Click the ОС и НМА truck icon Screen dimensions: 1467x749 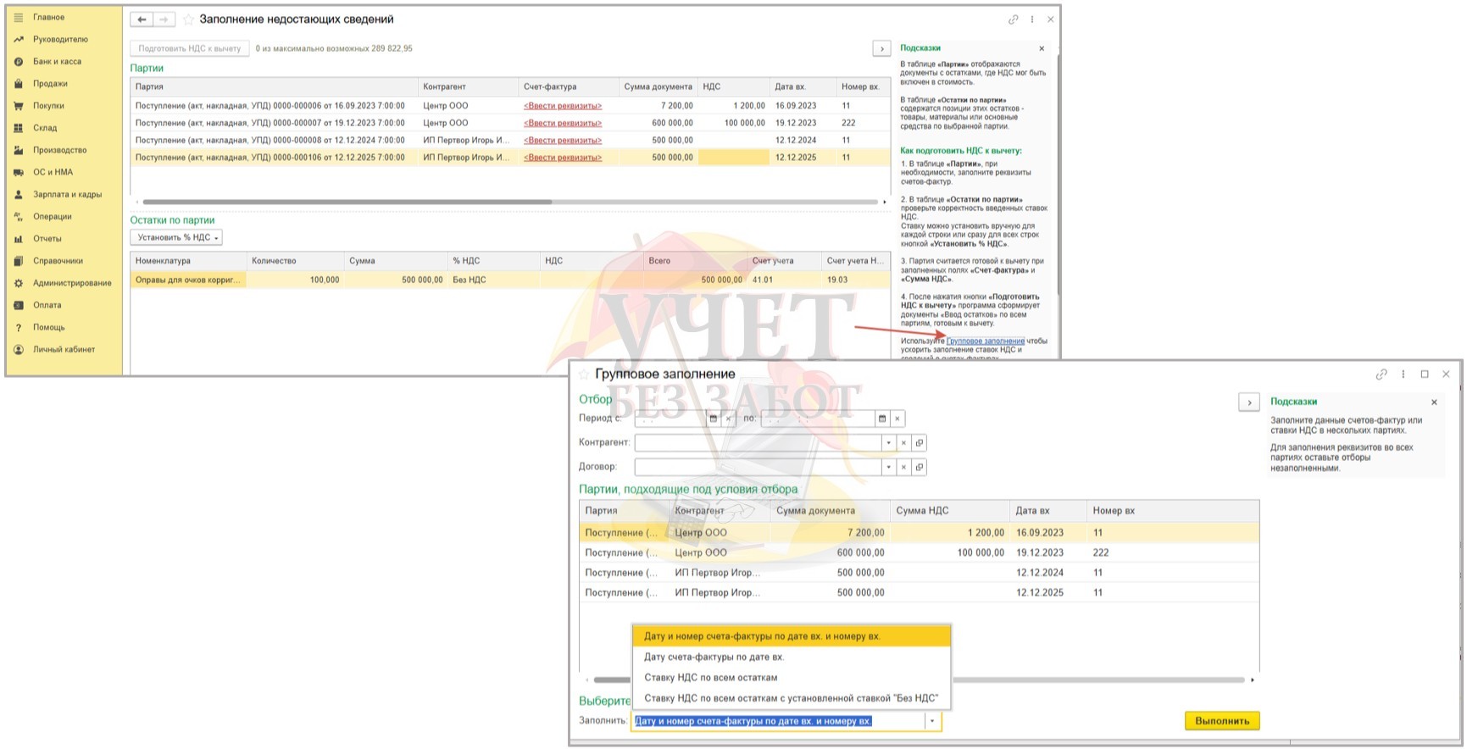[x=19, y=172]
